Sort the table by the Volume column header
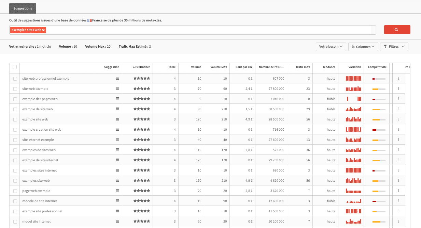 point(197,67)
